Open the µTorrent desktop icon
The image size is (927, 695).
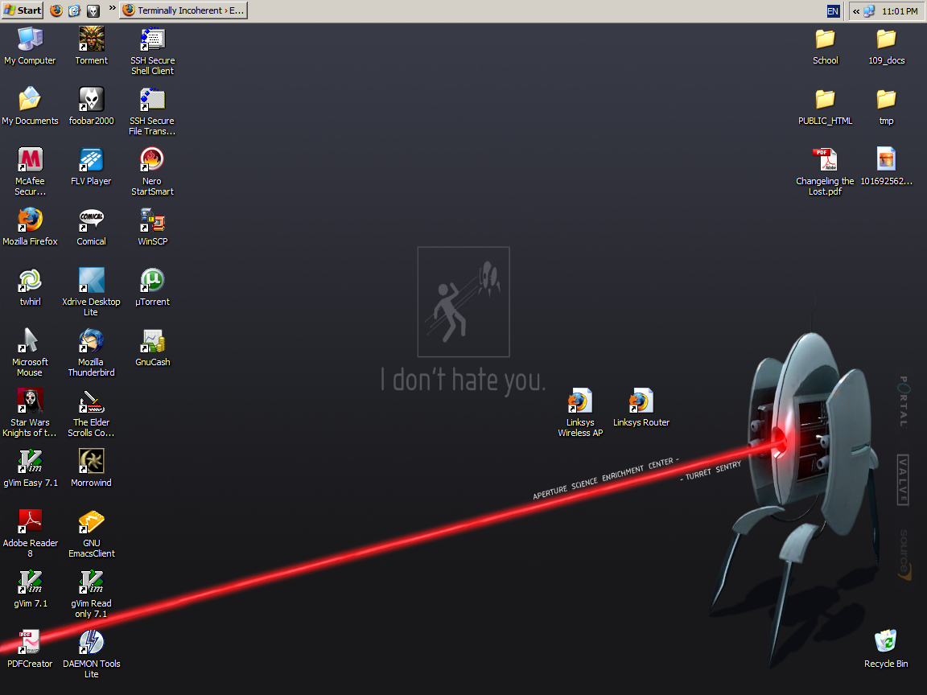[152, 281]
